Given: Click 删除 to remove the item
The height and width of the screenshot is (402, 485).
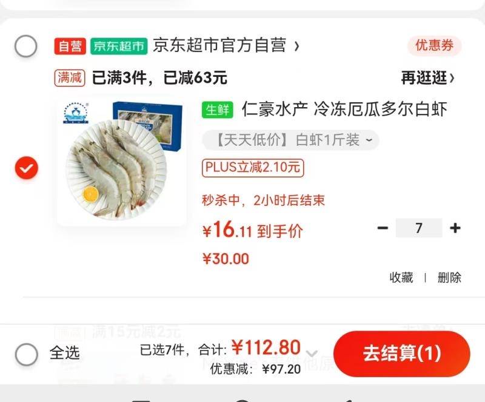Looking at the screenshot, I should click(x=449, y=277).
